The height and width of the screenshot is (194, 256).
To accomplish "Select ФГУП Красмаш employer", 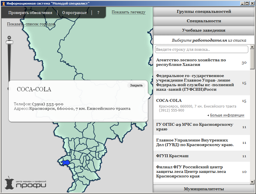I will tap(201, 156).
